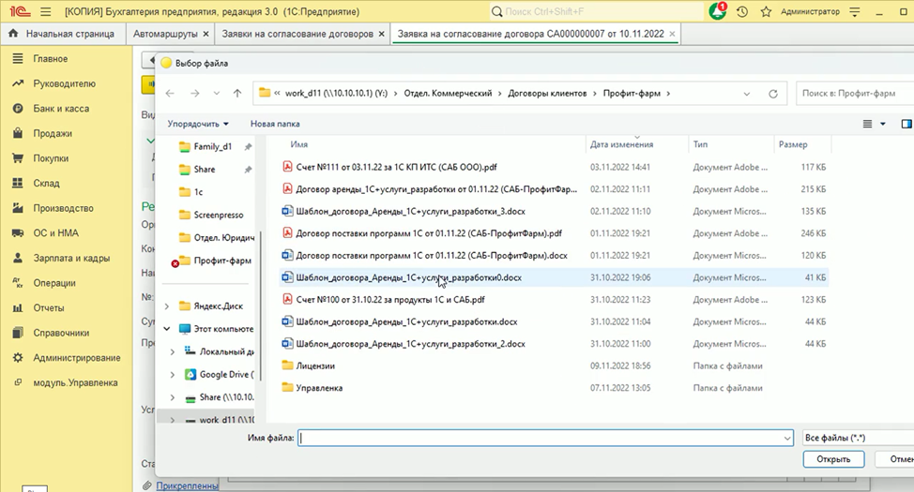Sort files by Имя column header
The image size is (914, 492).
[299, 144]
